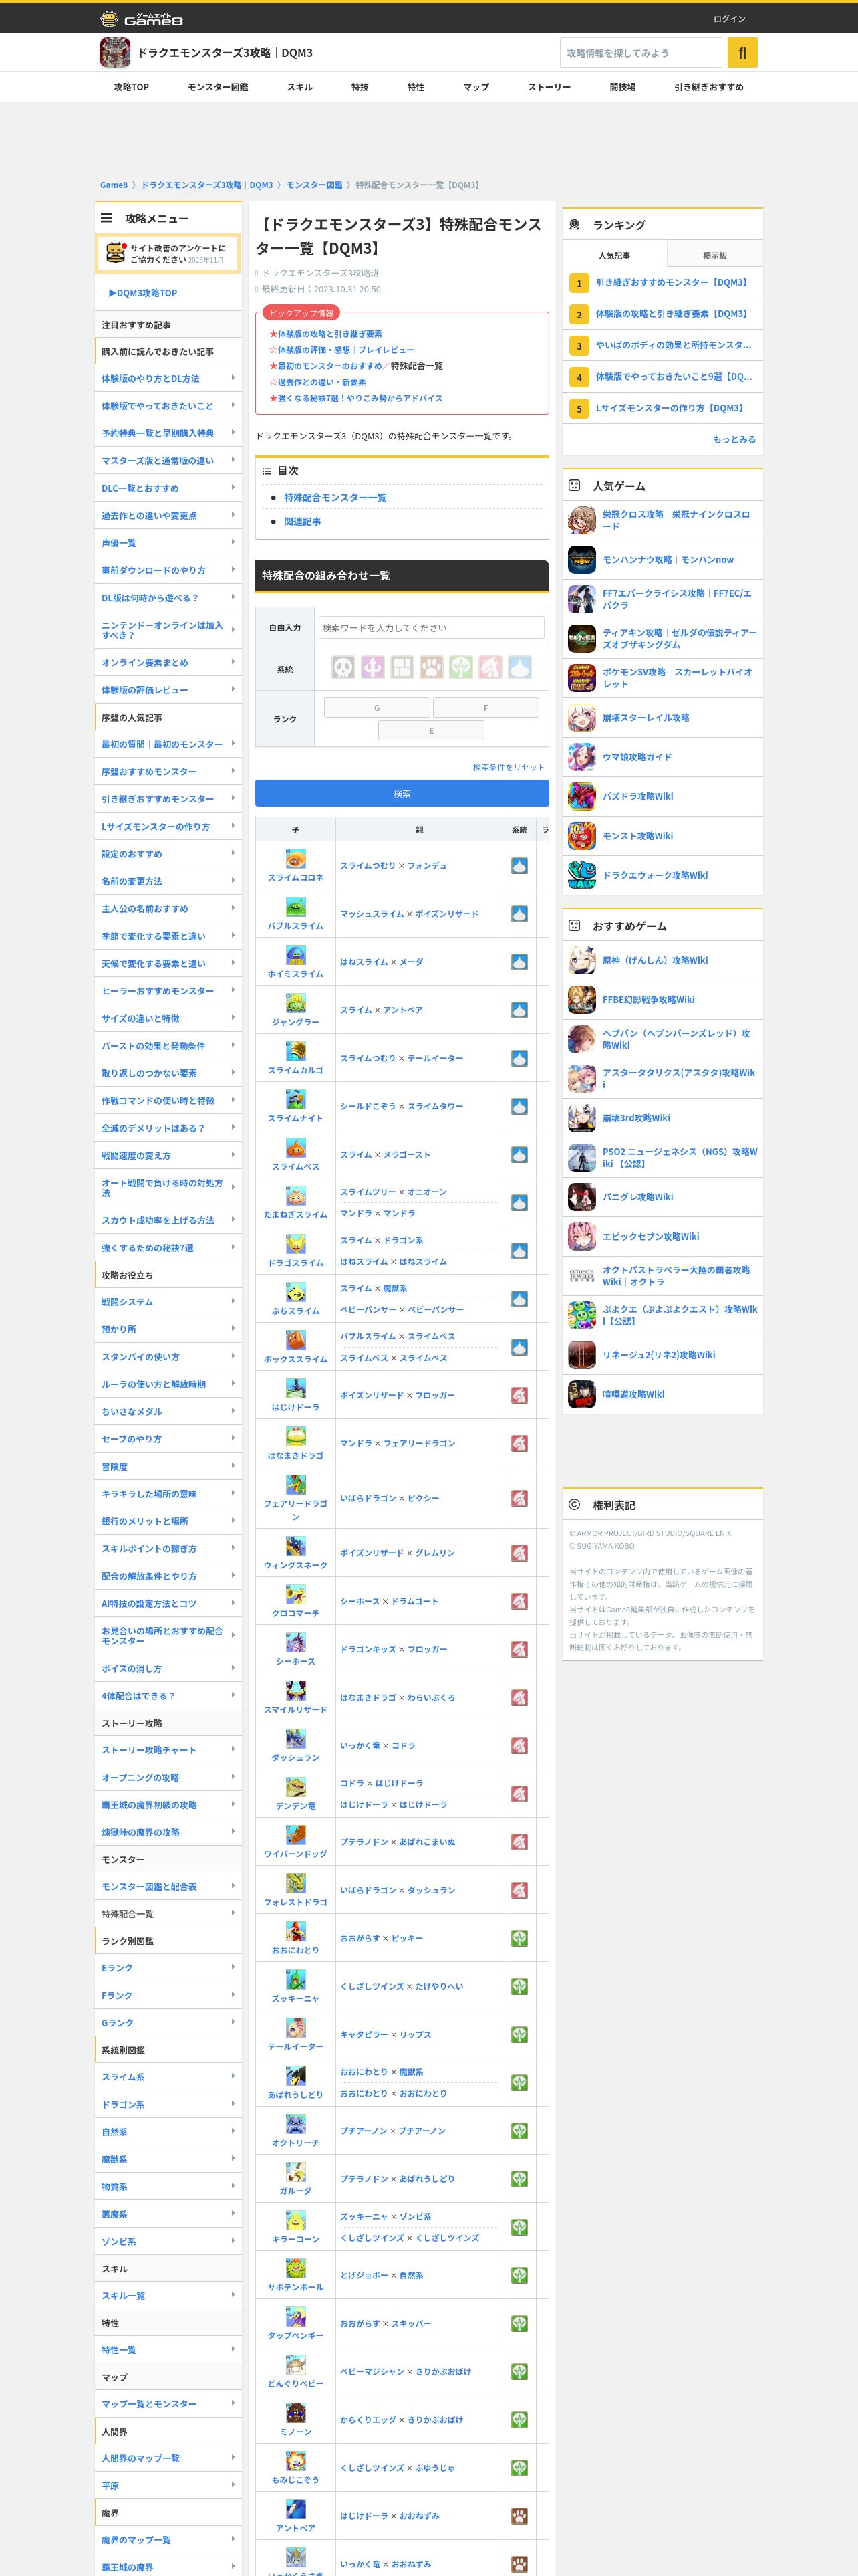Viewport: 858px width, 2576px height.
Task: Click the ウマ娘 game thumbnail
Action: [581, 757]
